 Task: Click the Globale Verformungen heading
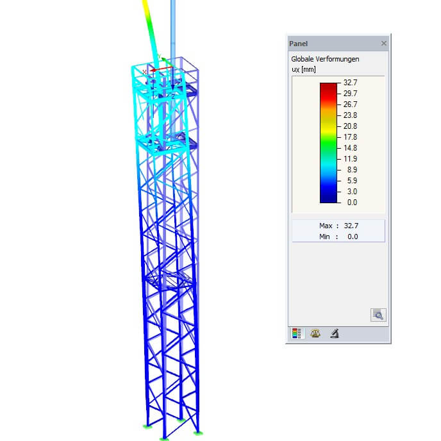coord(325,59)
